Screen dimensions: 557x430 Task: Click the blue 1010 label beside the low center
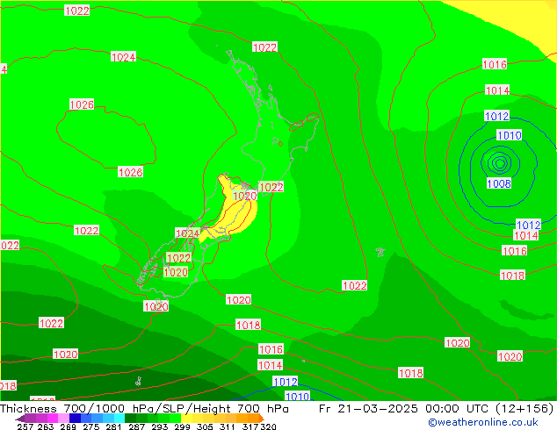point(509,135)
